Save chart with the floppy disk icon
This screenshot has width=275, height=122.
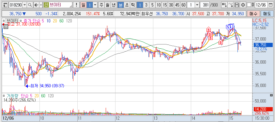coord(237,5)
